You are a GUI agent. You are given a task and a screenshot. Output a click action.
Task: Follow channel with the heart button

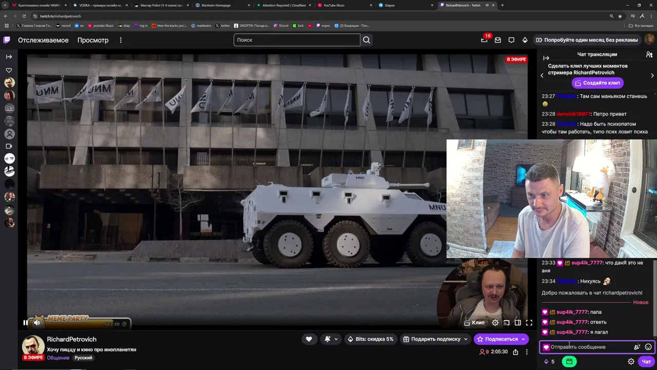point(308,339)
